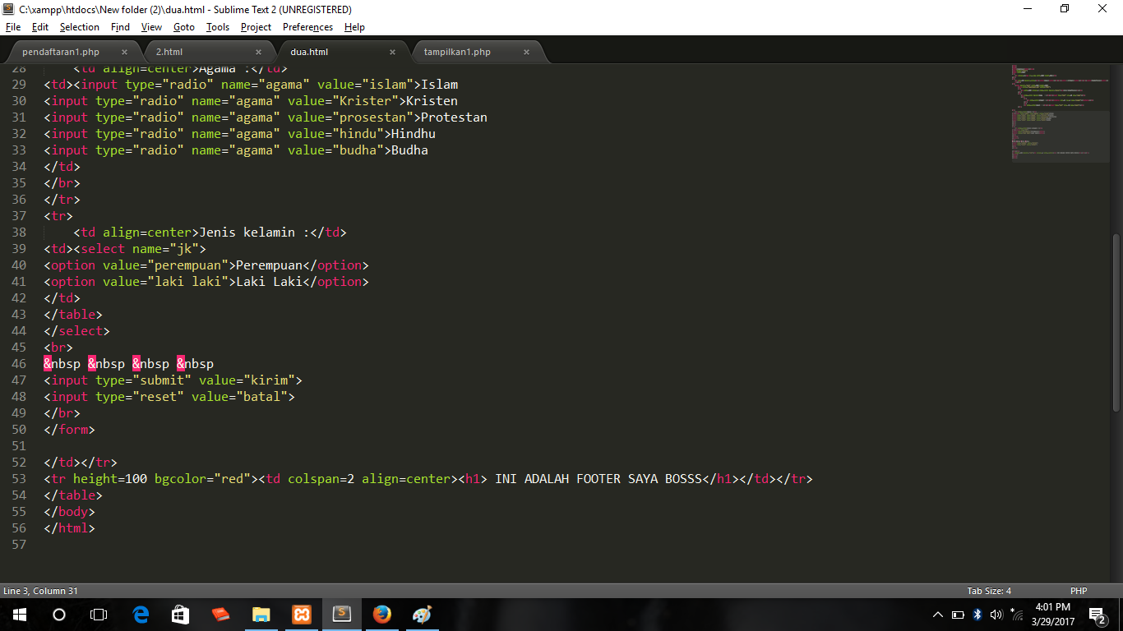Click the closing </select> tag
This screenshot has height=631, width=1123.
click(x=76, y=330)
